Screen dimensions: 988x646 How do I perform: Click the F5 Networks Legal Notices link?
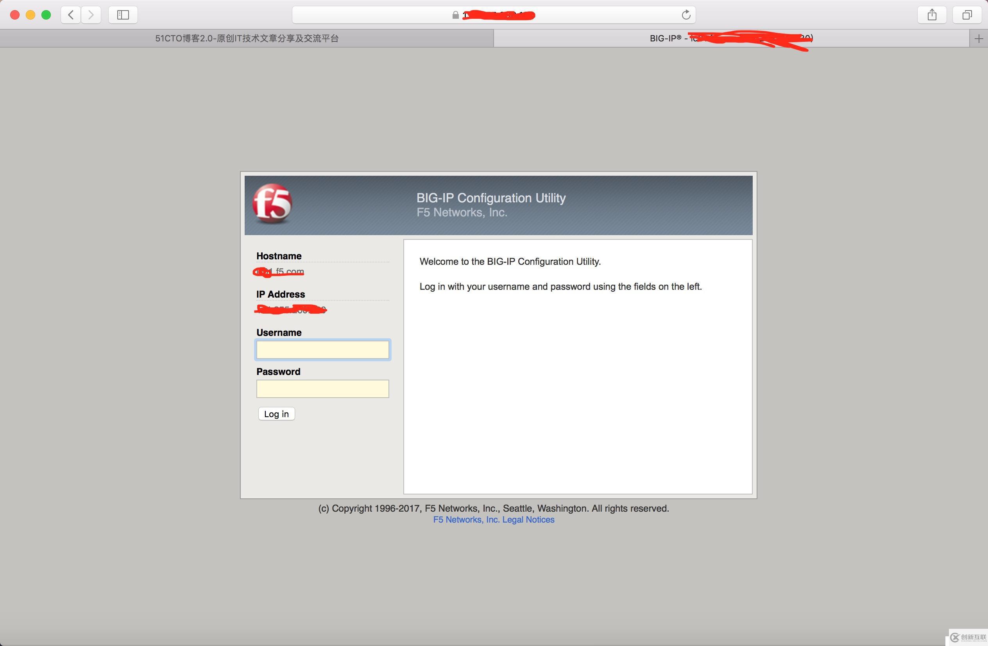coord(494,519)
